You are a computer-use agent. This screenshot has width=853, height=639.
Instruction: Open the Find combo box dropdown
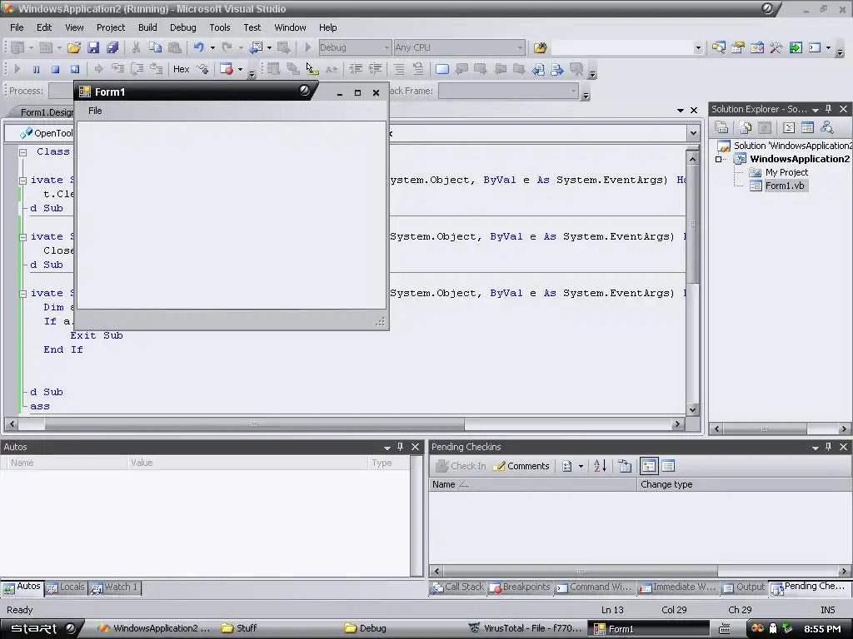pyautogui.click(x=698, y=47)
